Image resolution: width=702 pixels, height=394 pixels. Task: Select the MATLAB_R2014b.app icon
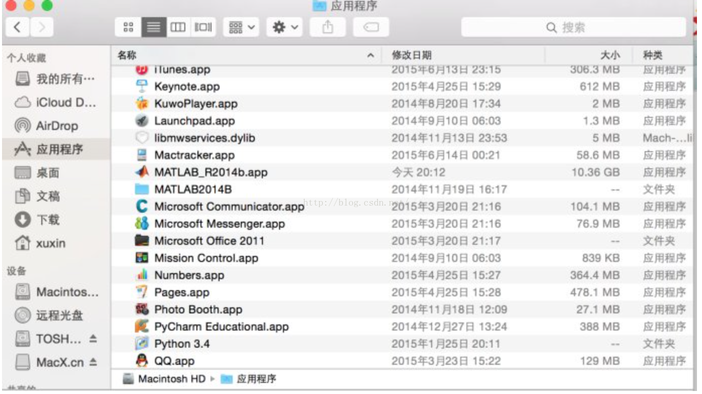[x=142, y=172]
